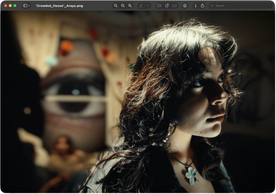
Task: Click the zoom in magnifier icon
Action: pos(130,6)
